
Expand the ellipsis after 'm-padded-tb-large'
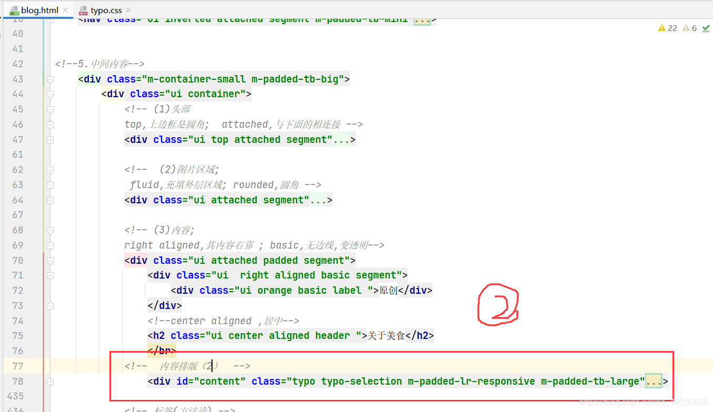click(654, 382)
